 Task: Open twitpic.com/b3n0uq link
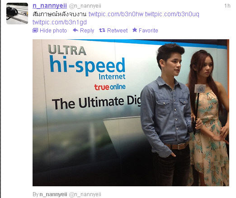(x=172, y=14)
